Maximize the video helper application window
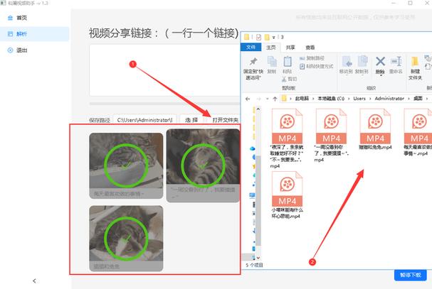Image resolution: width=432 pixels, height=289 pixels. (x=410, y=3)
